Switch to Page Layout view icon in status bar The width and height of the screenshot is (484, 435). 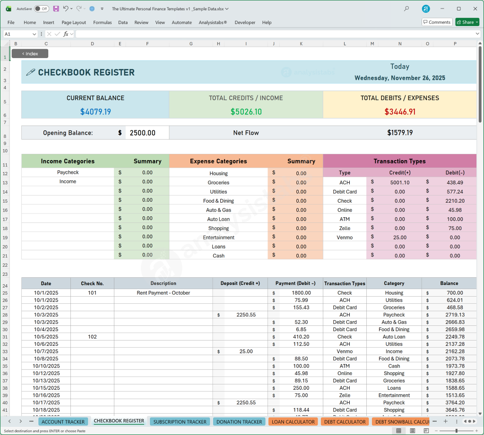pyautogui.click(x=412, y=430)
